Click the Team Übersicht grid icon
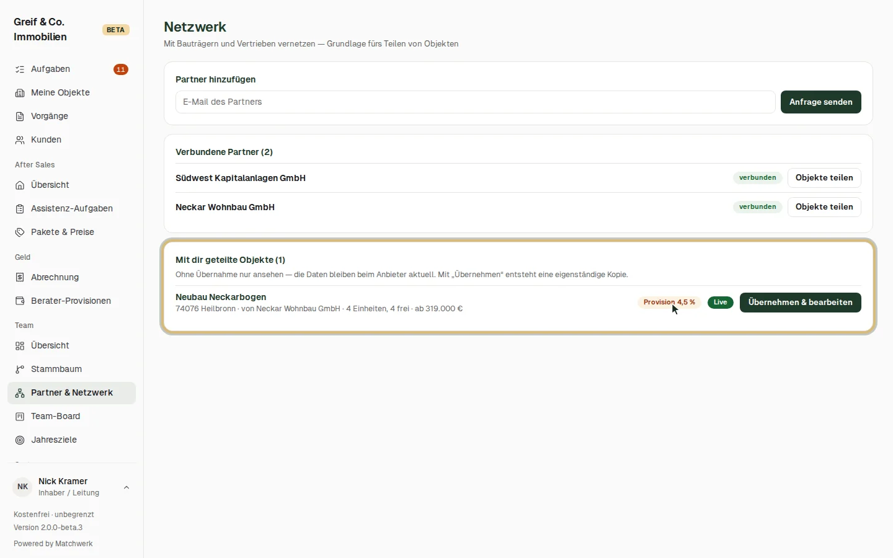Screen dimensions: 893x558 coord(20,346)
